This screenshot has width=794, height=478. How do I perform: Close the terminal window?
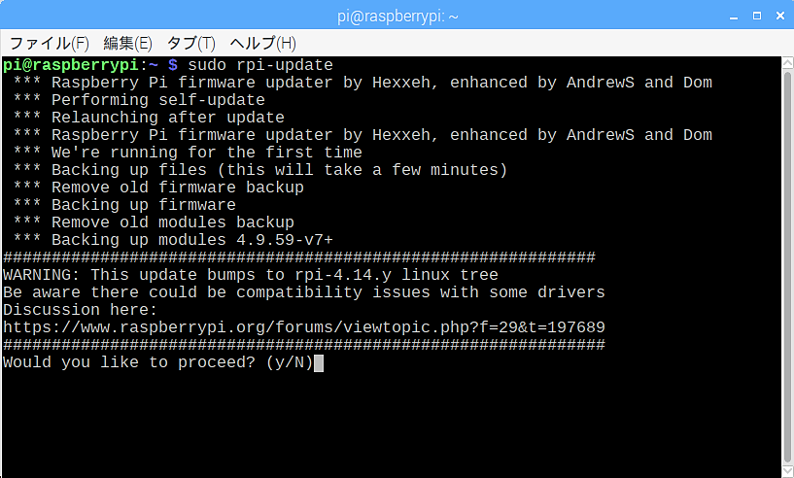point(780,16)
